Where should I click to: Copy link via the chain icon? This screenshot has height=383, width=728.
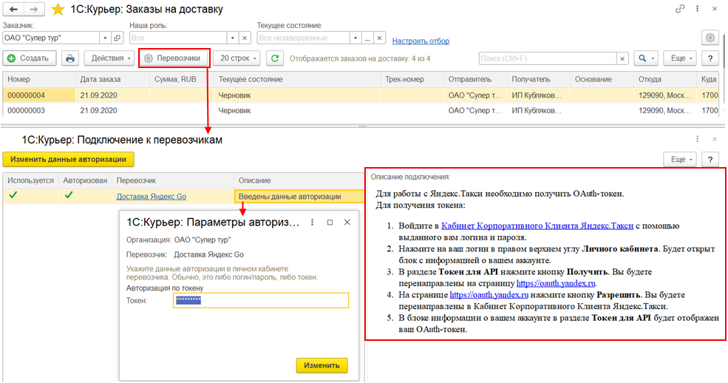(x=680, y=9)
